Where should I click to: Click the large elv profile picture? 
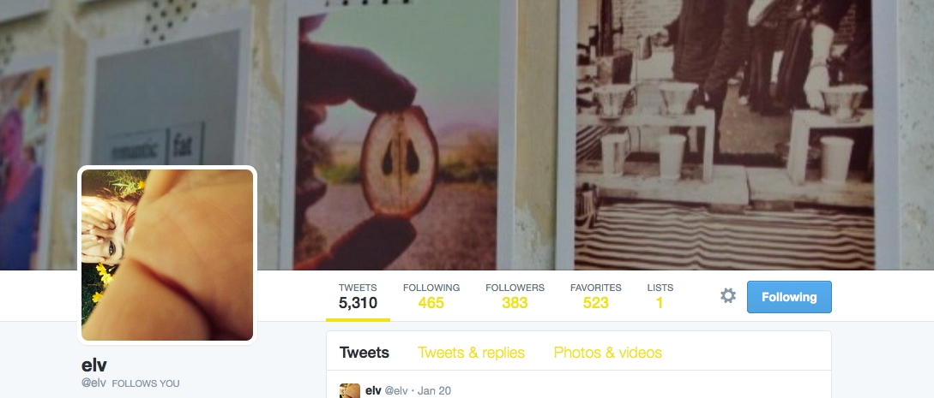coord(167,255)
